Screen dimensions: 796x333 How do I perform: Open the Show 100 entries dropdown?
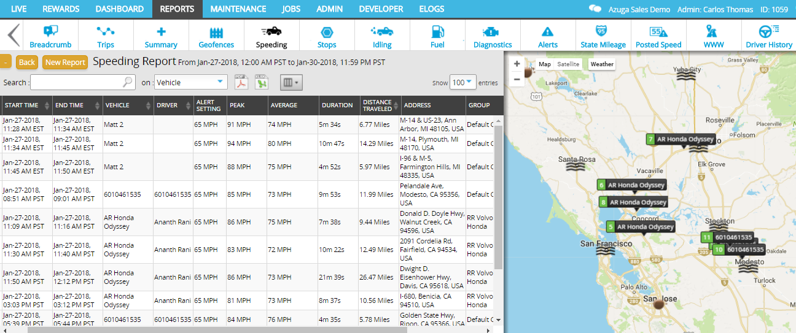(x=463, y=82)
